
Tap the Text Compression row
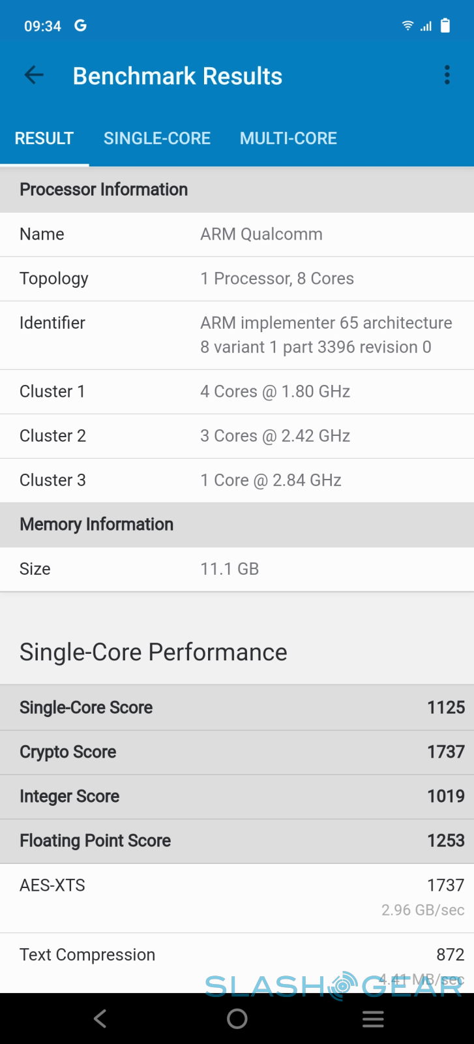click(237, 959)
